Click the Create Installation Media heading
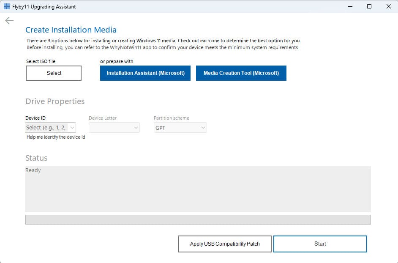This screenshot has height=263, width=398. point(71,30)
